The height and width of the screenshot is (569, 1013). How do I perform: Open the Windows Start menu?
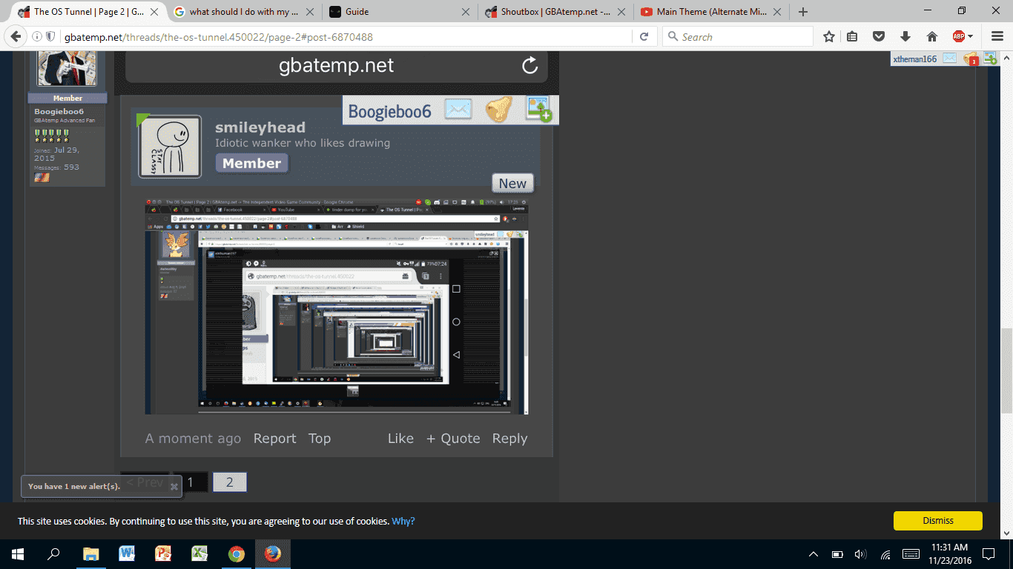[18, 553]
